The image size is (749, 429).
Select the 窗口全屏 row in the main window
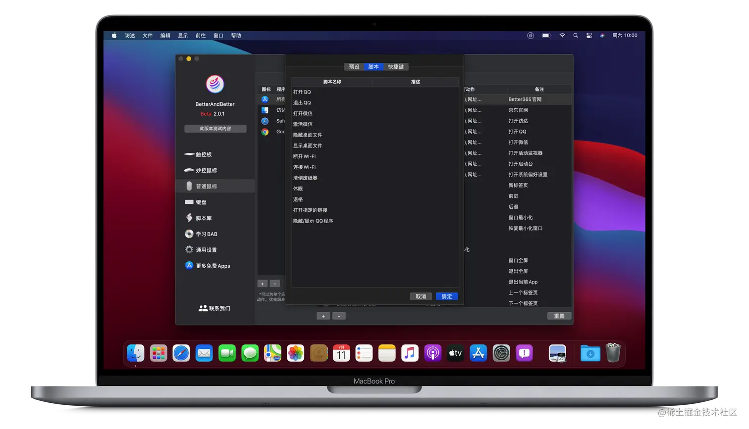click(x=518, y=261)
